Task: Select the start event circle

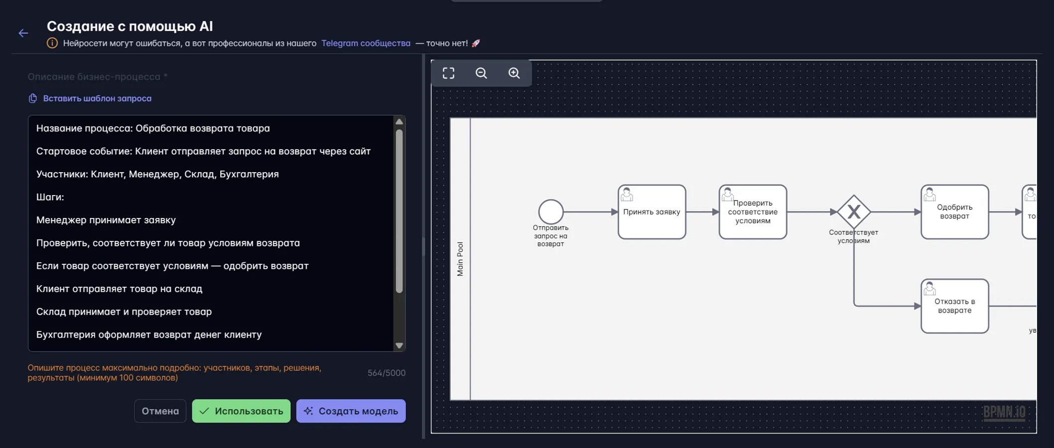Action: tap(550, 212)
